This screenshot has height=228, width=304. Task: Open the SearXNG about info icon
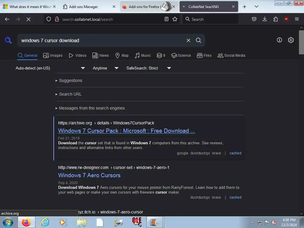click(x=279, y=40)
